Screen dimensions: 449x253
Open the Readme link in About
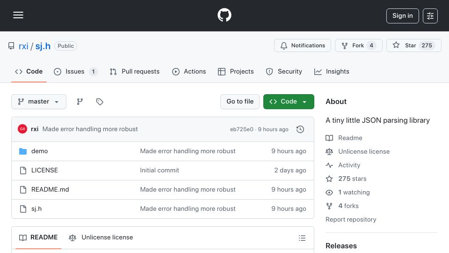point(344,138)
